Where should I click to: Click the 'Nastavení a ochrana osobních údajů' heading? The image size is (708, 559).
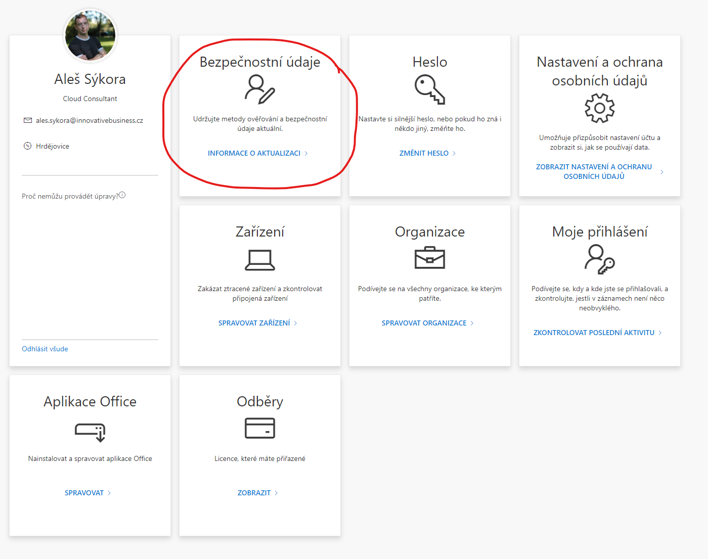(x=600, y=71)
